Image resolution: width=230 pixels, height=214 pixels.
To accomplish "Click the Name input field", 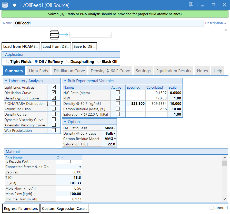I will (x=108, y=23).
